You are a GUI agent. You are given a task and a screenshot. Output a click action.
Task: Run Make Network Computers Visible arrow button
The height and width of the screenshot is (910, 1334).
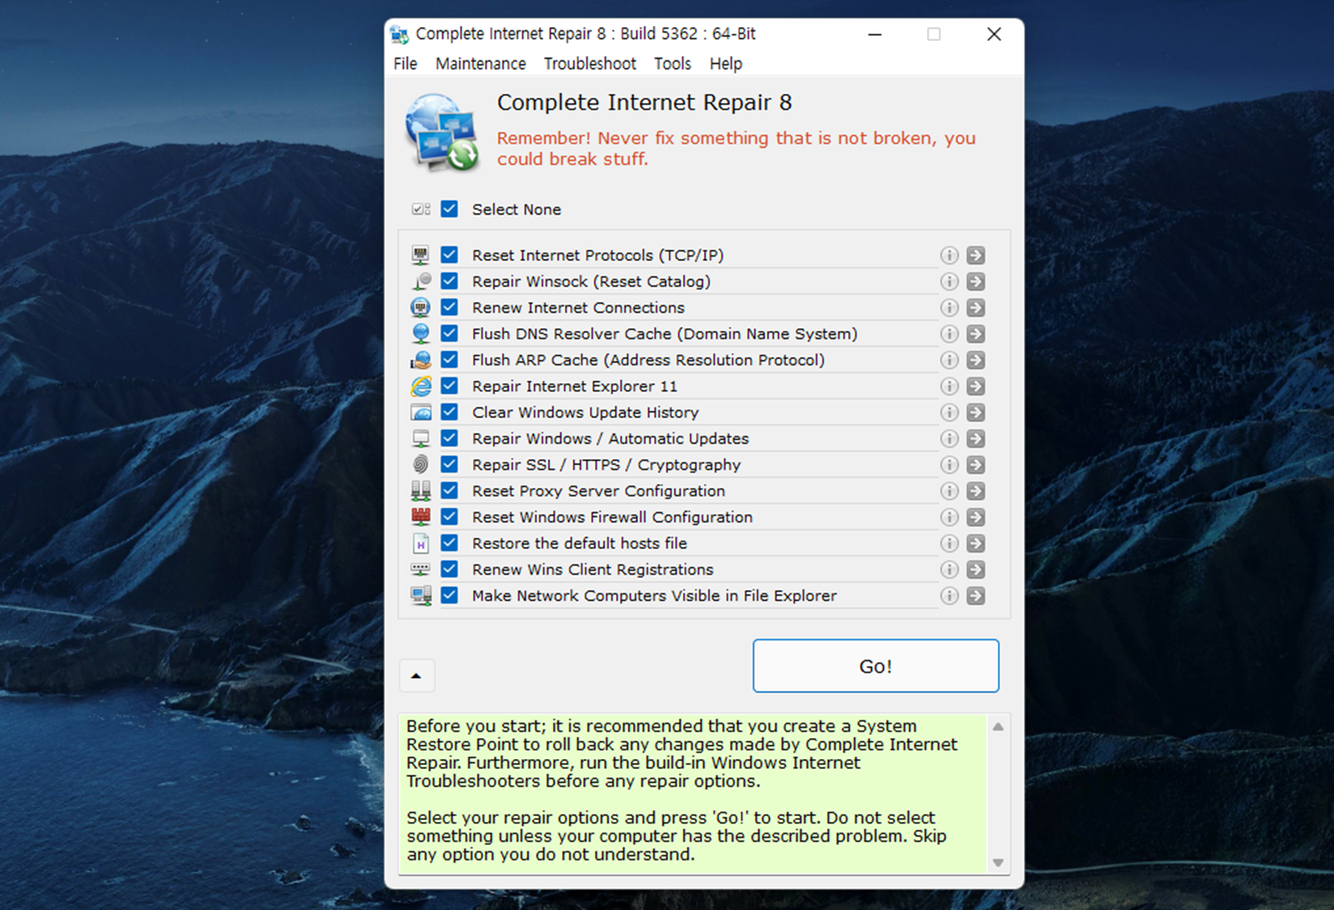point(976,595)
